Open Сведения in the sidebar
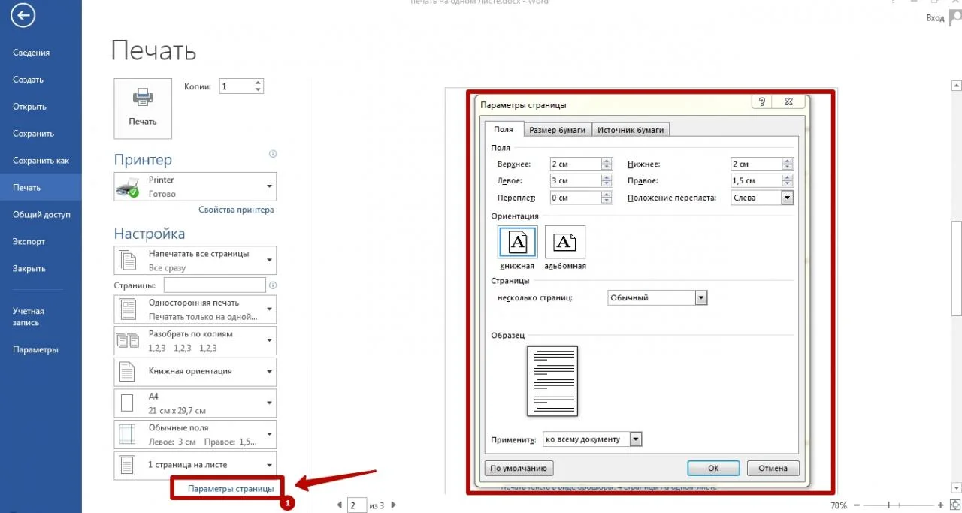 41,53
